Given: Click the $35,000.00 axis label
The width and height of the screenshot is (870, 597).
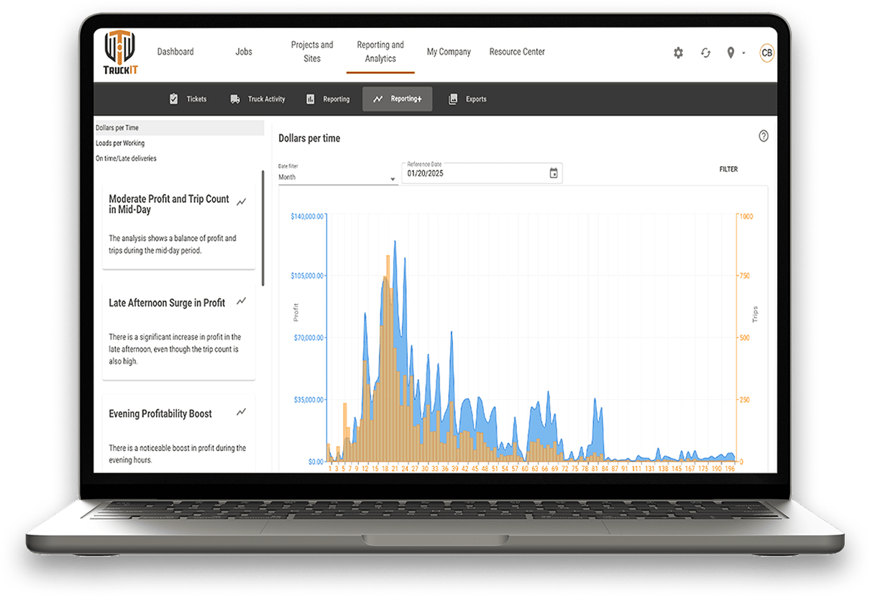Looking at the screenshot, I should click(308, 399).
